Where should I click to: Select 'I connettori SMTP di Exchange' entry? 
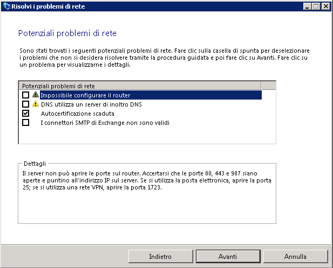pos(105,123)
